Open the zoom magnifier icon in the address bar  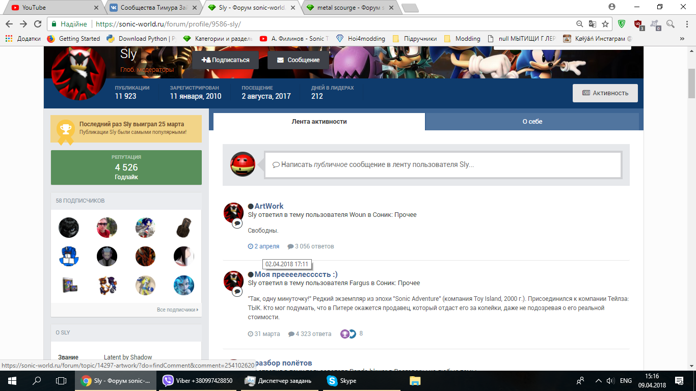click(x=580, y=24)
